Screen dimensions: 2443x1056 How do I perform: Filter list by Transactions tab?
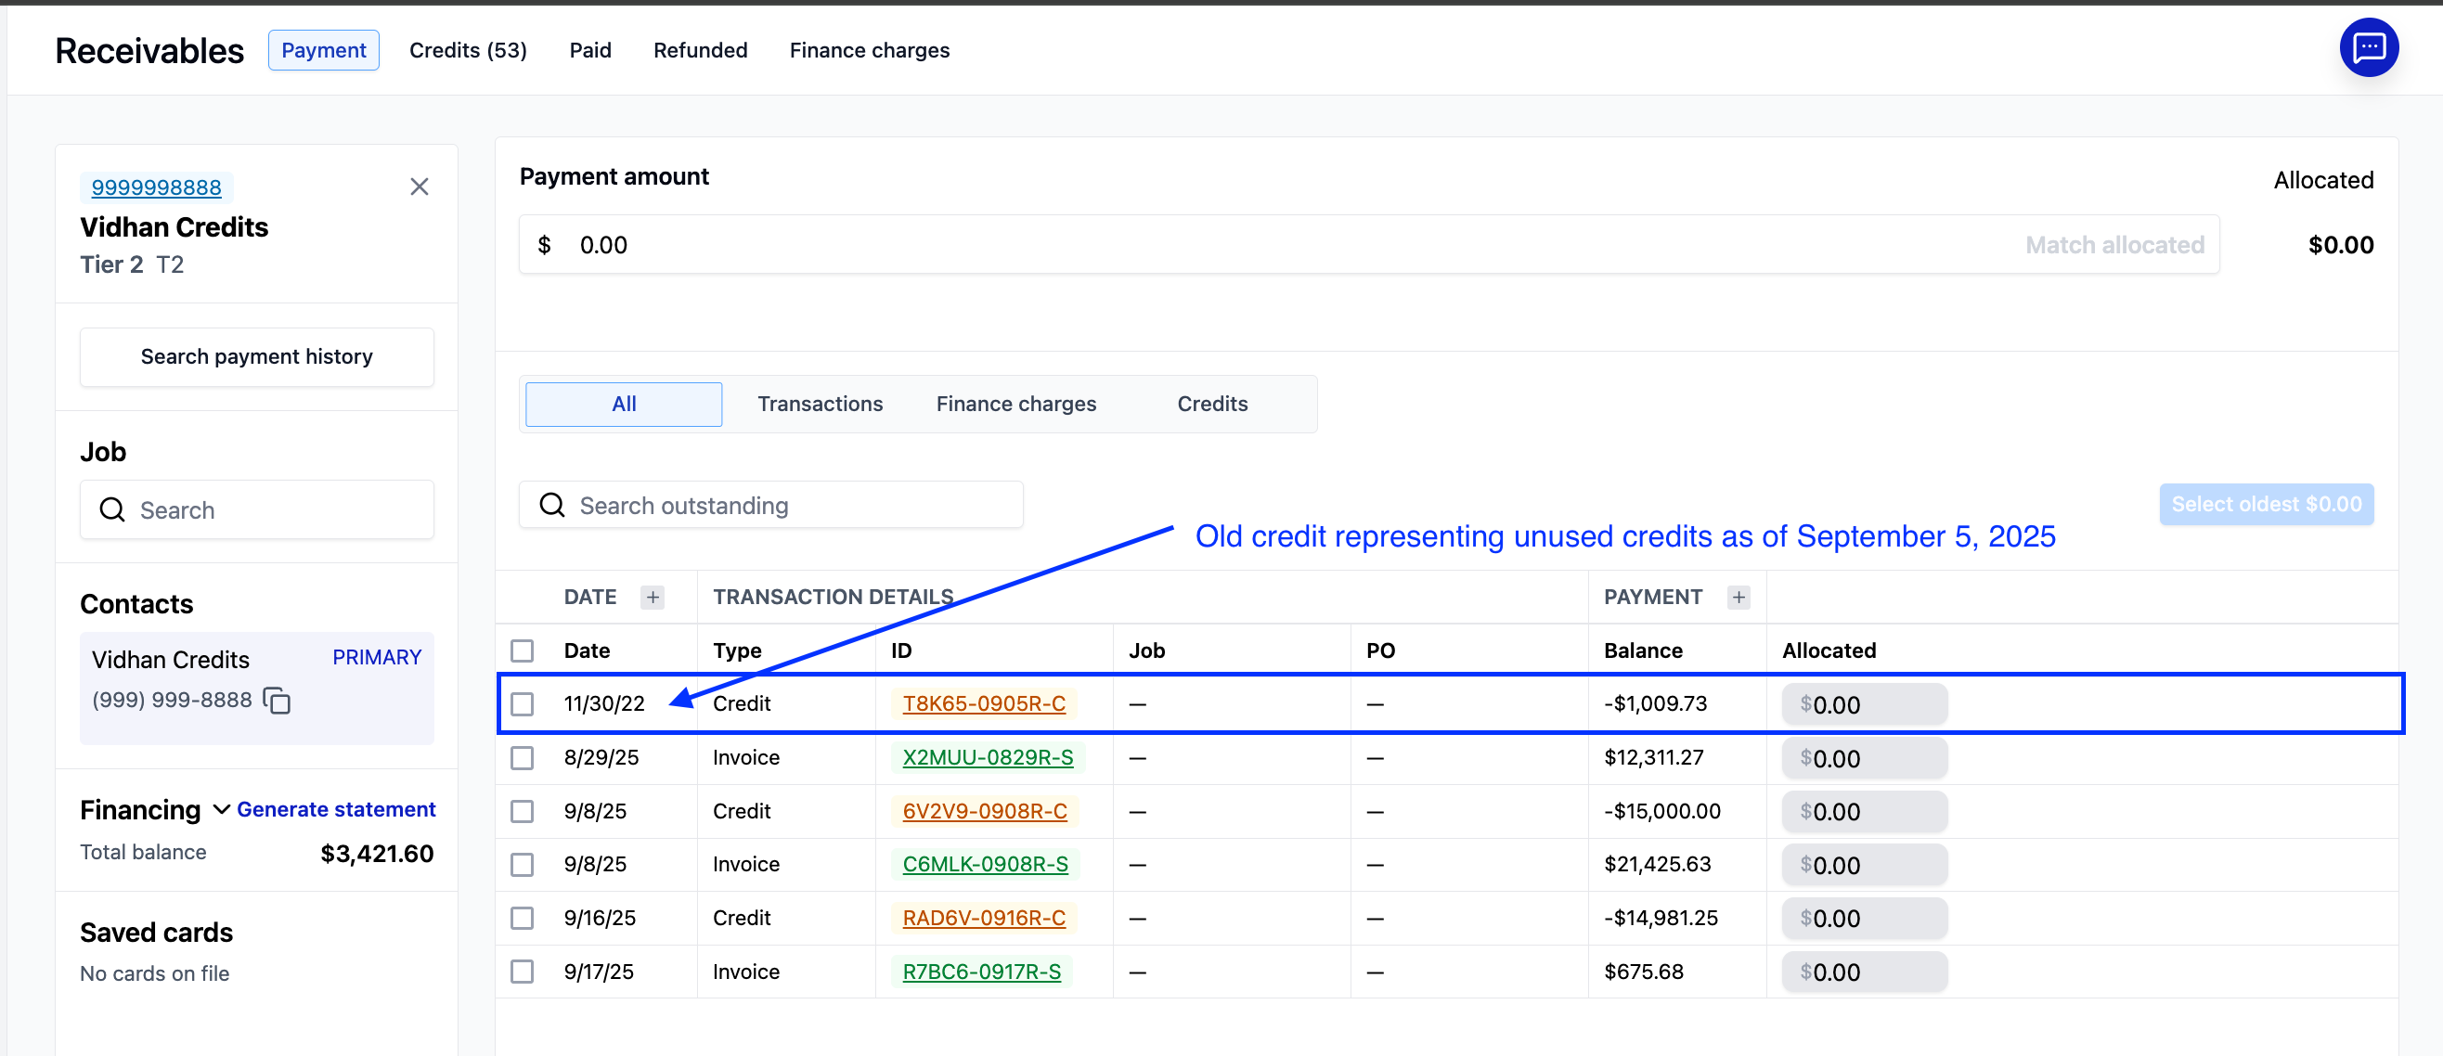pyautogui.click(x=820, y=404)
